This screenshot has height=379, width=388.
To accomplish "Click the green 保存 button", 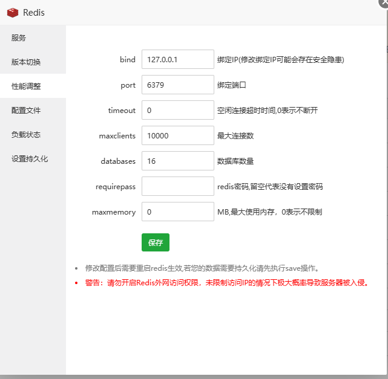I will (x=156, y=242).
